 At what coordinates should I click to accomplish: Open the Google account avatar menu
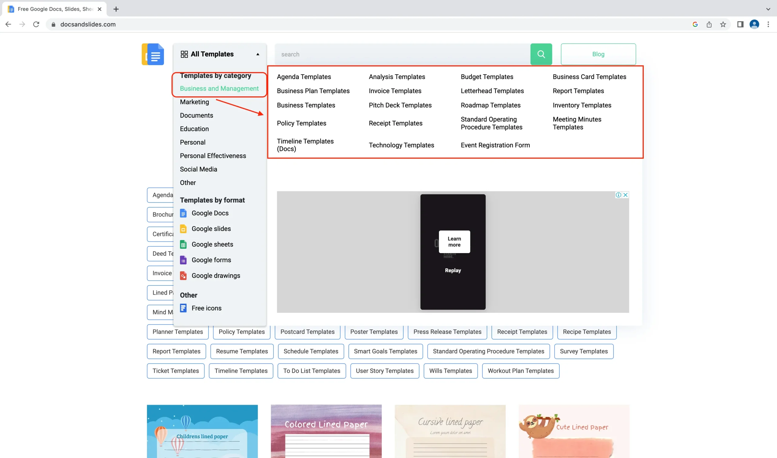pos(754,24)
